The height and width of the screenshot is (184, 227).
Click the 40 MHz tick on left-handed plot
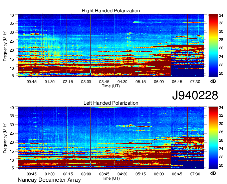(x=12, y=108)
